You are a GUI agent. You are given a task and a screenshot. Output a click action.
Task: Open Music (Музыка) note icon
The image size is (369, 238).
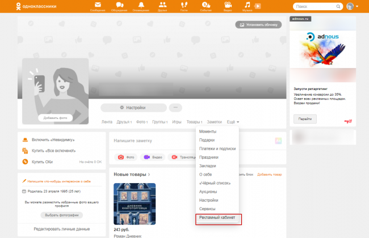(x=248, y=6)
